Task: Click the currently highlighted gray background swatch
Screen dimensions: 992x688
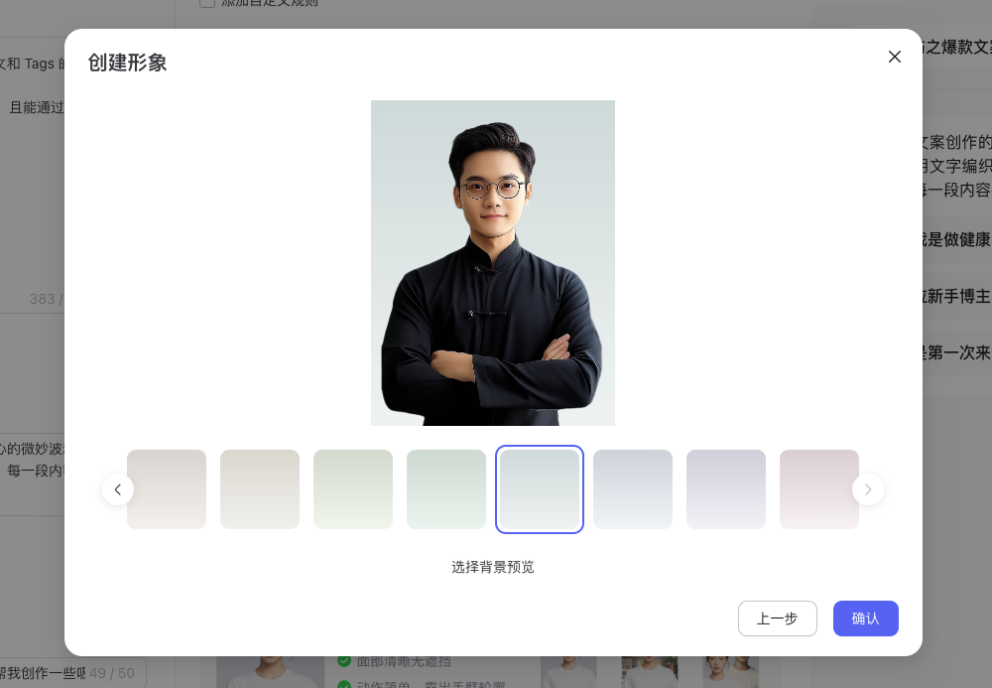Action: coord(540,489)
